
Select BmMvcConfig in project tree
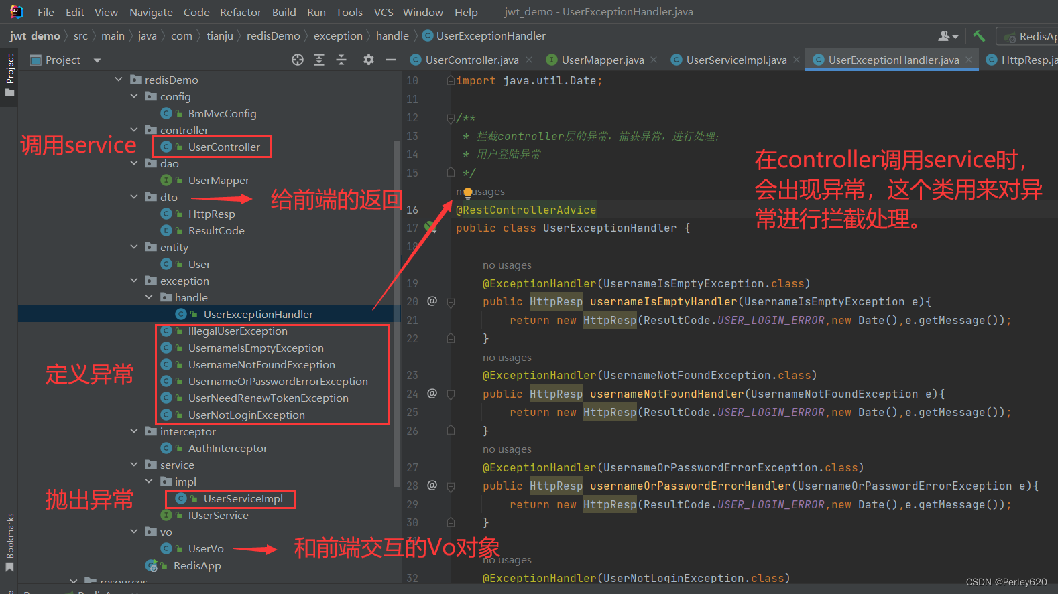tap(222, 113)
